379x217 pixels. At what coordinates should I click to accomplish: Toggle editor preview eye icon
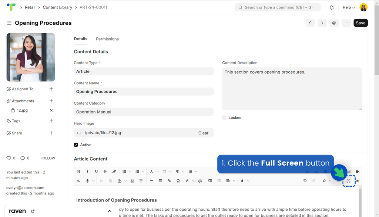(x=358, y=181)
